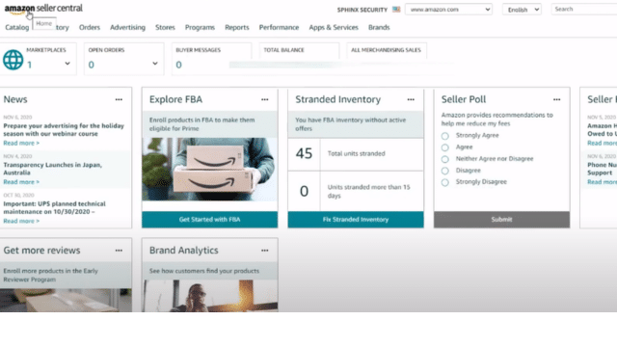Screen dimensions: 617x347
Task: Open the News card options menu
Action: 119,99
